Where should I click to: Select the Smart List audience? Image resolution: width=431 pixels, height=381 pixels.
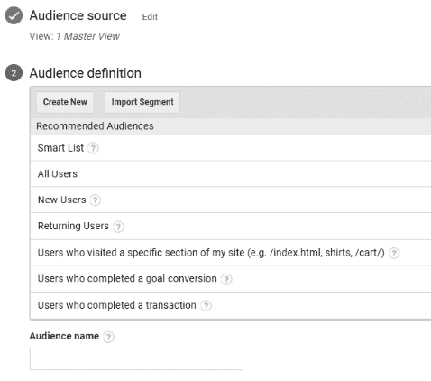(231, 148)
